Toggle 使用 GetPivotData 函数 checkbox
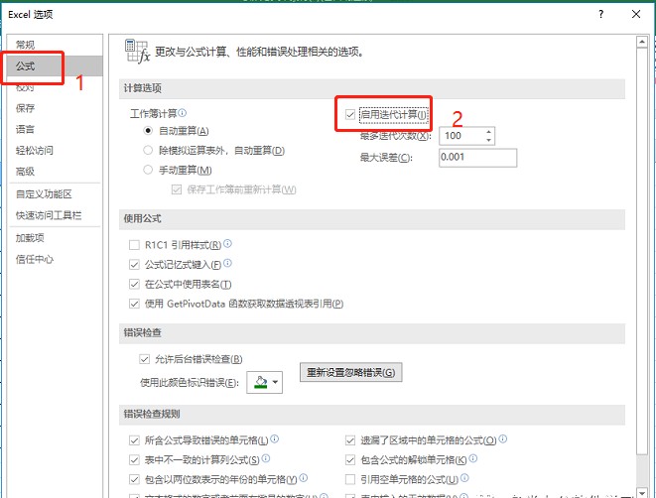The width and height of the screenshot is (656, 498). pyautogui.click(x=134, y=304)
